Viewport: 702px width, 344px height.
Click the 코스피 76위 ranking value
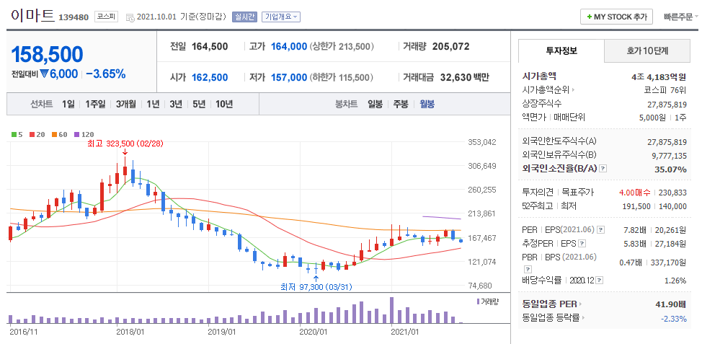click(x=665, y=90)
